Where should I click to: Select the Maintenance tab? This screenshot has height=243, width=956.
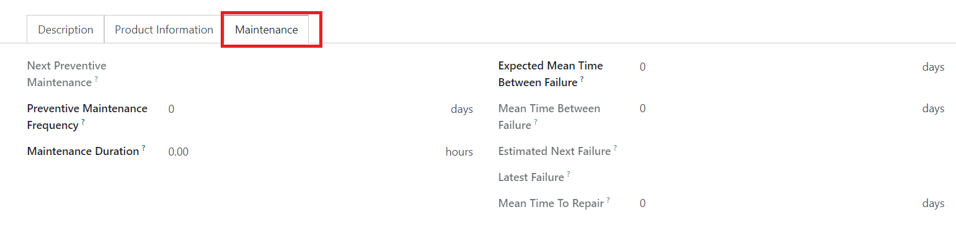pos(267,30)
